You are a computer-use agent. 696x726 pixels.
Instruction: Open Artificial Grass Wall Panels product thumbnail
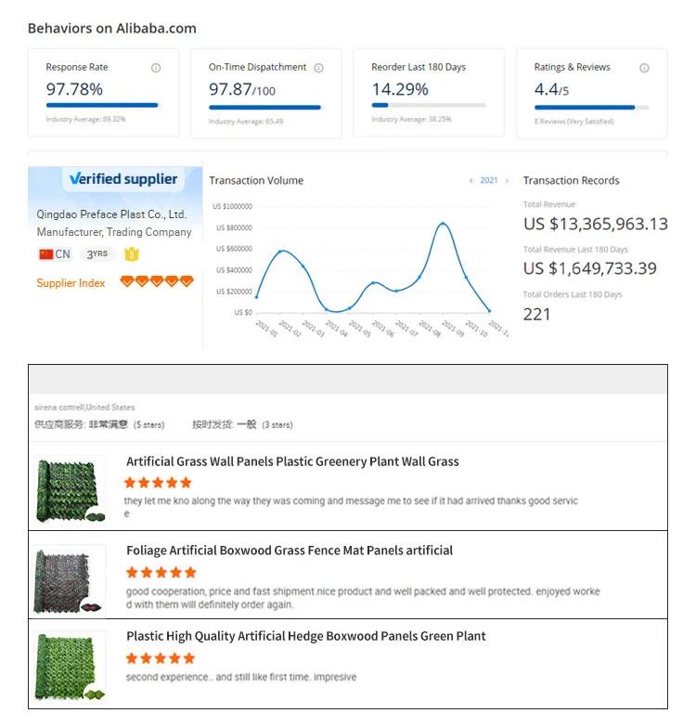pyautogui.click(x=71, y=489)
